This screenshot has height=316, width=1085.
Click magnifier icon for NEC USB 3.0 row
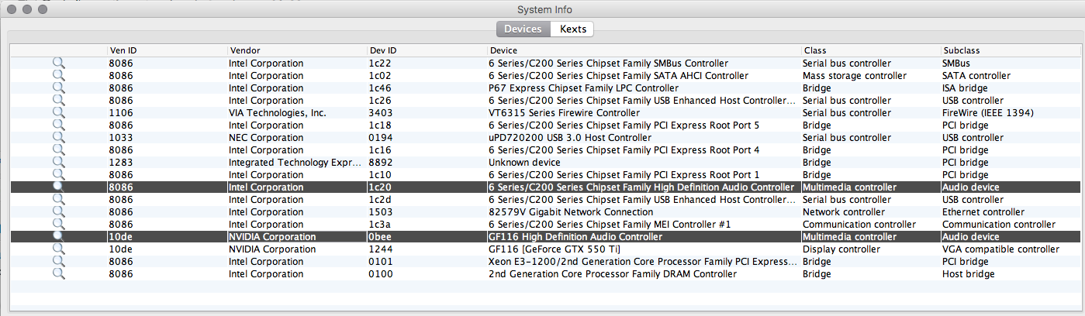point(58,138)
